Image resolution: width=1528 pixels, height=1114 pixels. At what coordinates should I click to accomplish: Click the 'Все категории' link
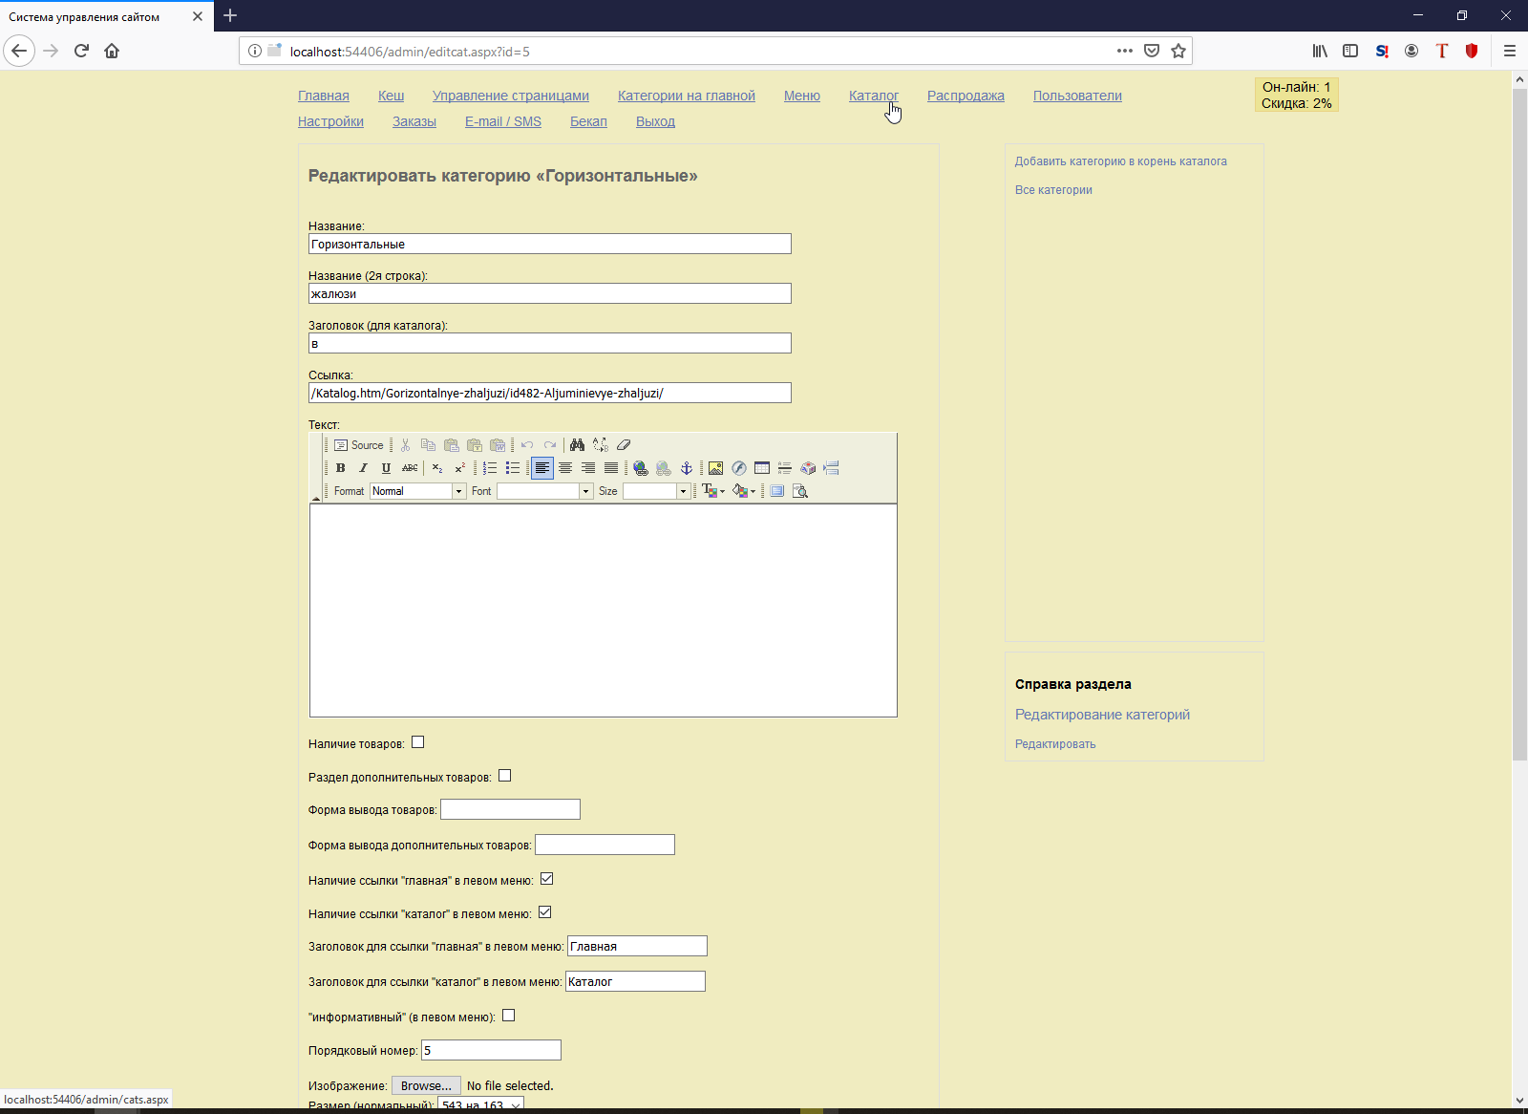pos(1053,190)
